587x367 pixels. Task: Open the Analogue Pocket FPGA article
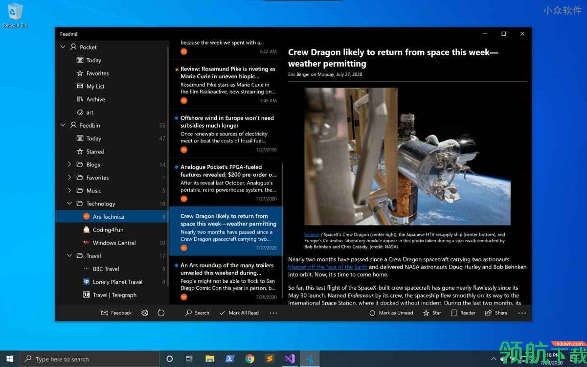pos(226,182)
